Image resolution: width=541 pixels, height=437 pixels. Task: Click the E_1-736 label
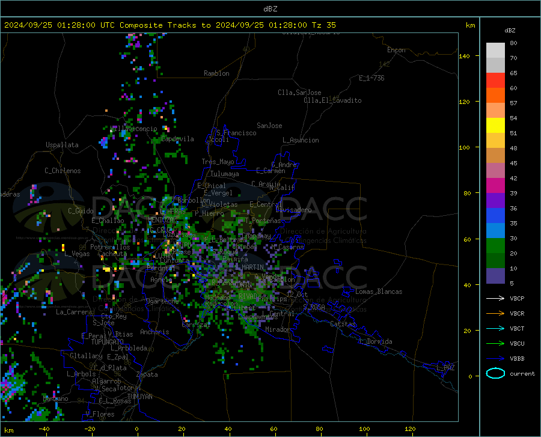(x=371, y=78)
